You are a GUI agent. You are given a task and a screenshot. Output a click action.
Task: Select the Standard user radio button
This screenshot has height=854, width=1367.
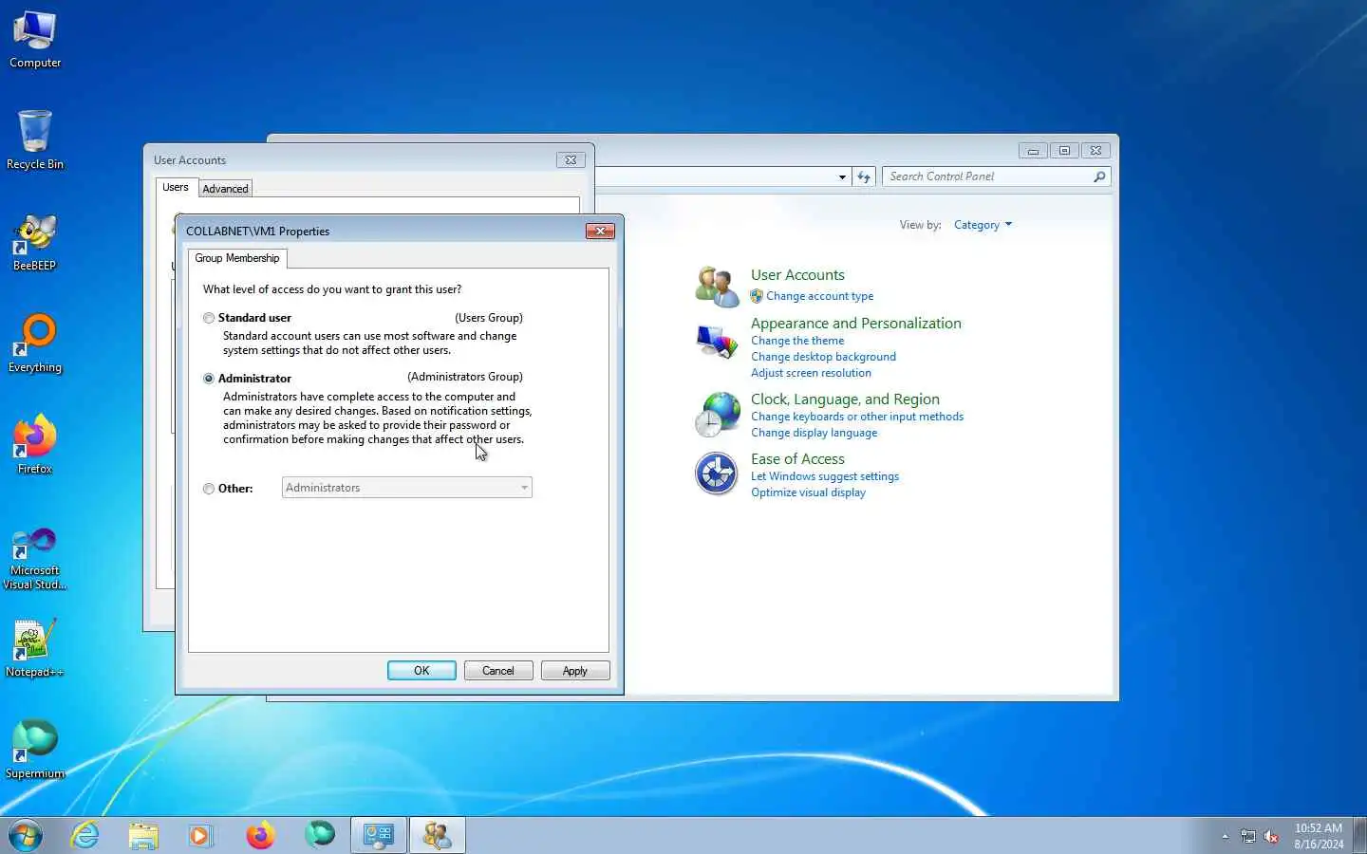click(209, 319)
